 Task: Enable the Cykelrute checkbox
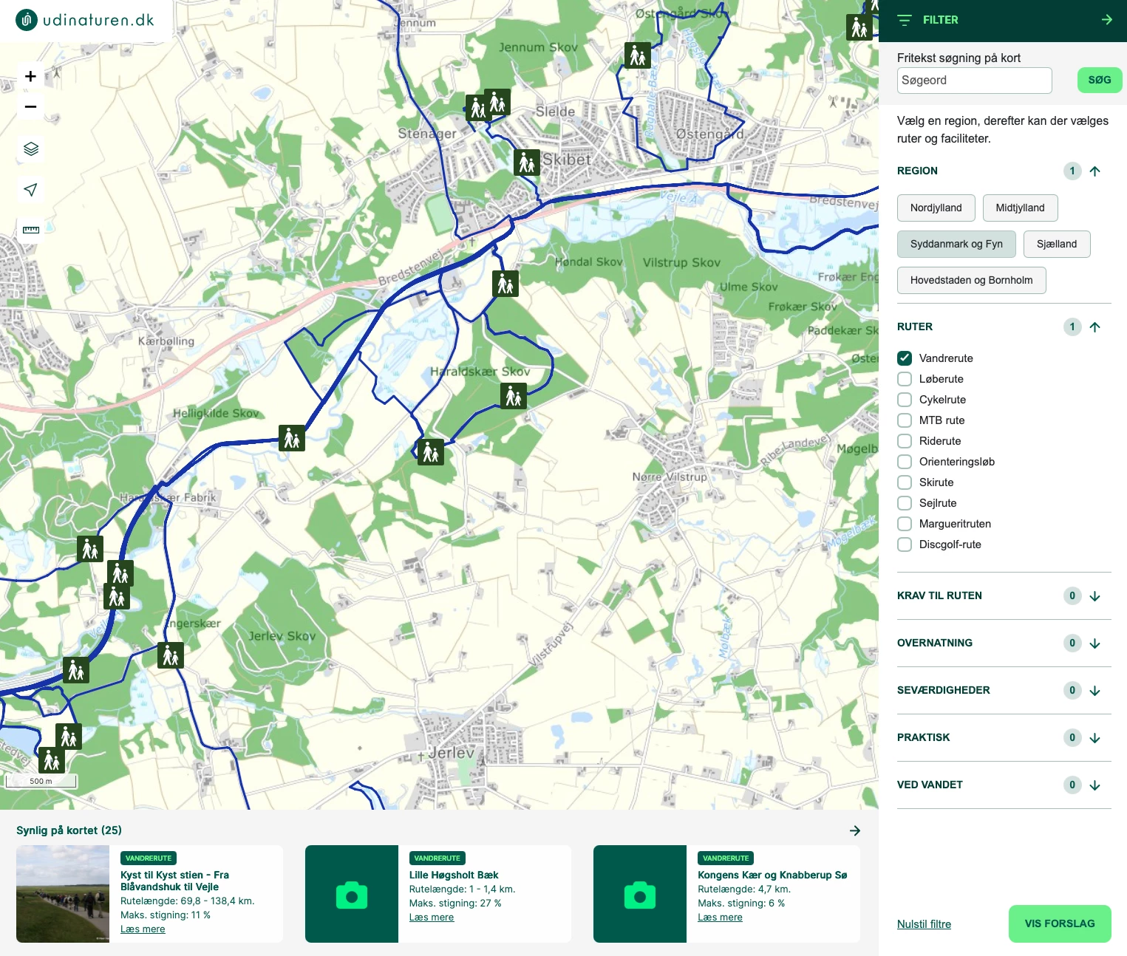[905, 400]
